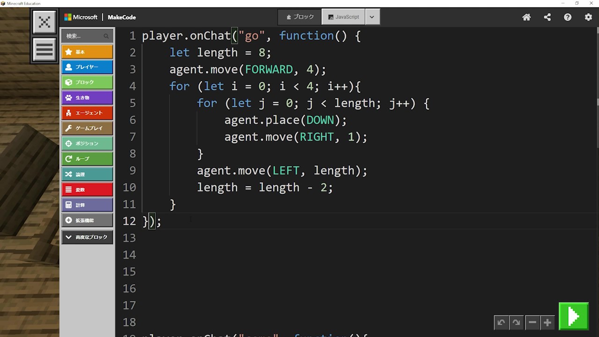Open the language dropdown beside JavaScript
Image resolution: width=599 pixels, height=337 pixels.
click(x=372, y=17)
